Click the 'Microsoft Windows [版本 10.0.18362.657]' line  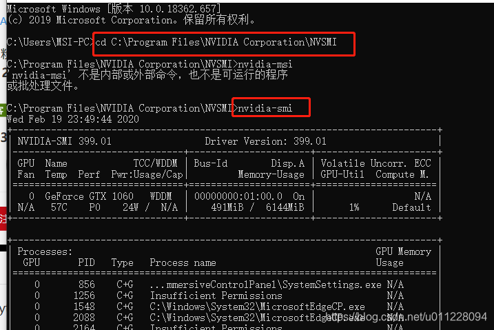coord(114,9)
